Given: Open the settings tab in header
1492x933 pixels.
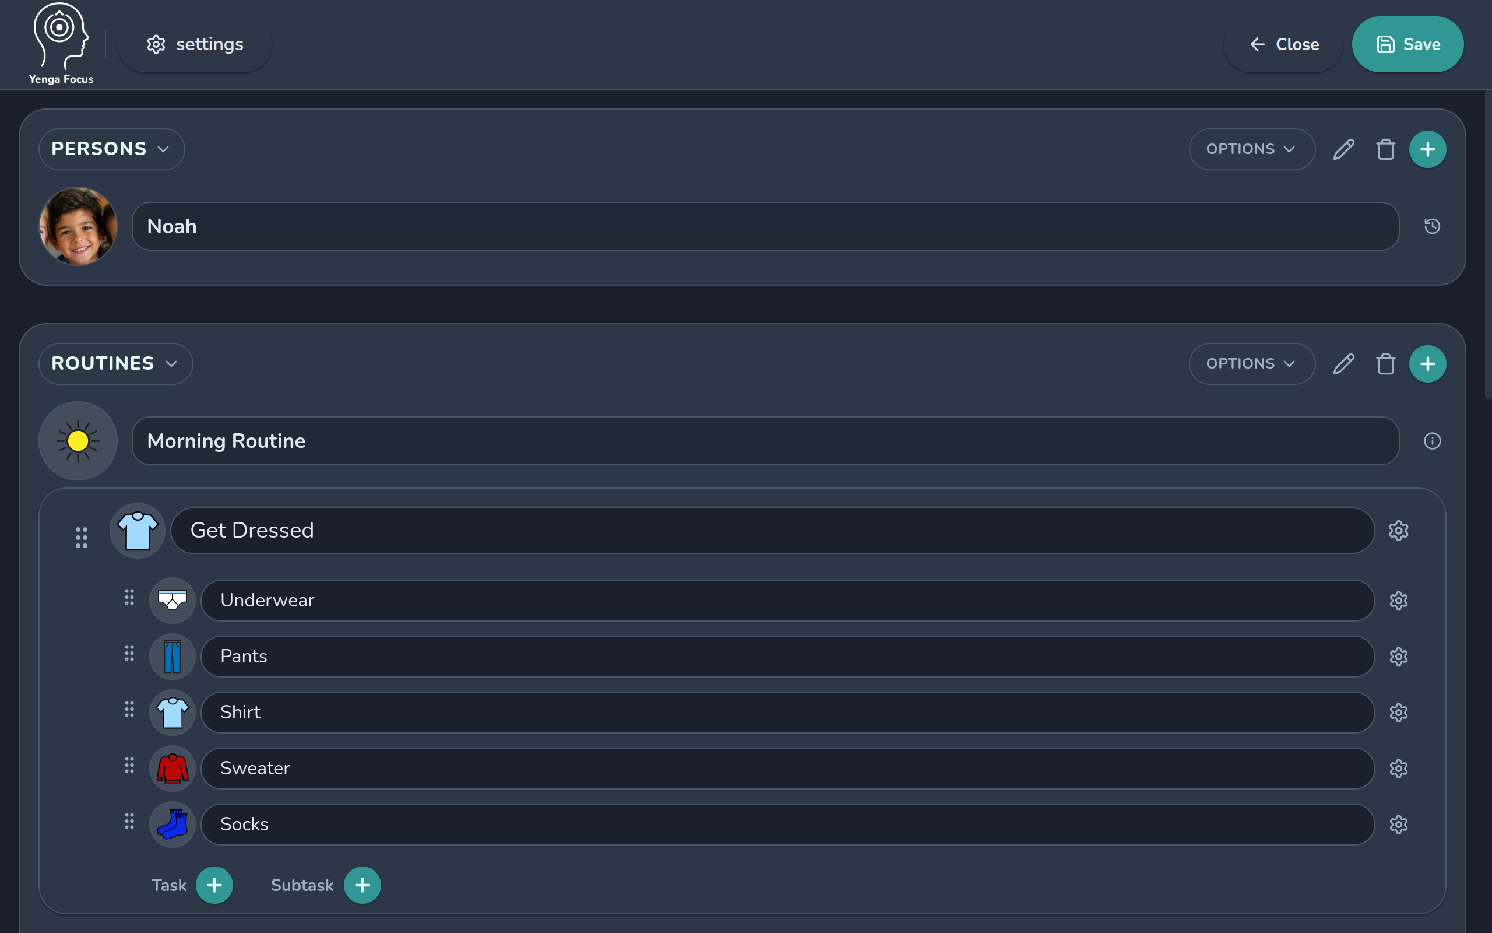Looking at the screenshot, I should coord(195,44).
